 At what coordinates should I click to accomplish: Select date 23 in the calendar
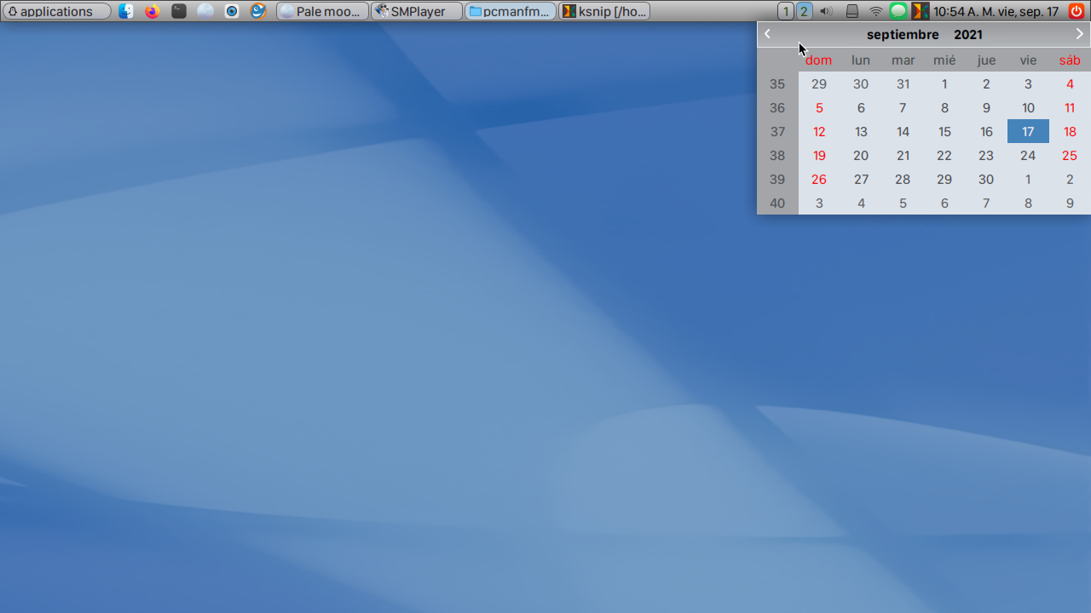click(986, 155)
